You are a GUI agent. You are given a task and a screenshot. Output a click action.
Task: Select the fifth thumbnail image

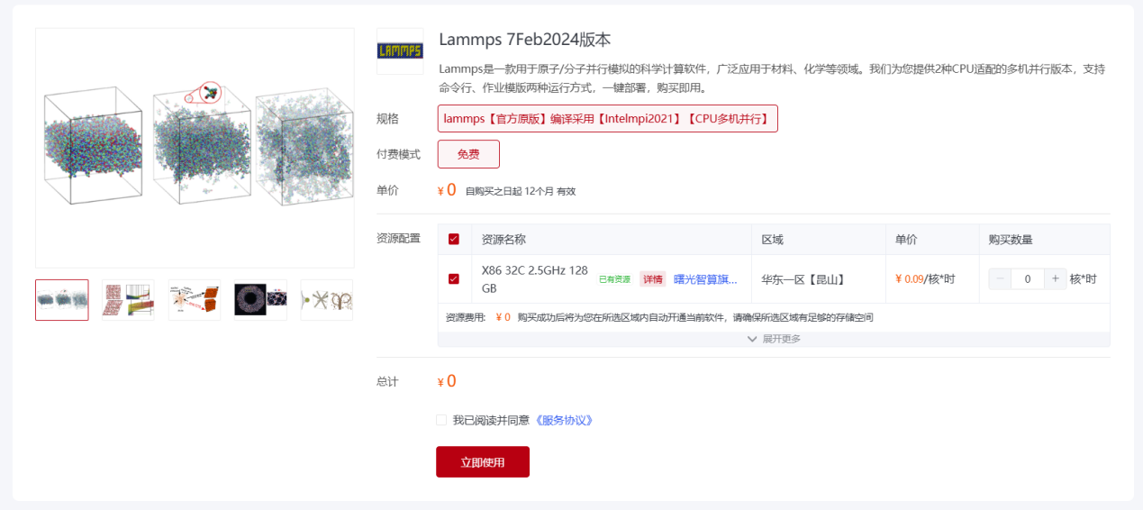click(x=326, y=300)
